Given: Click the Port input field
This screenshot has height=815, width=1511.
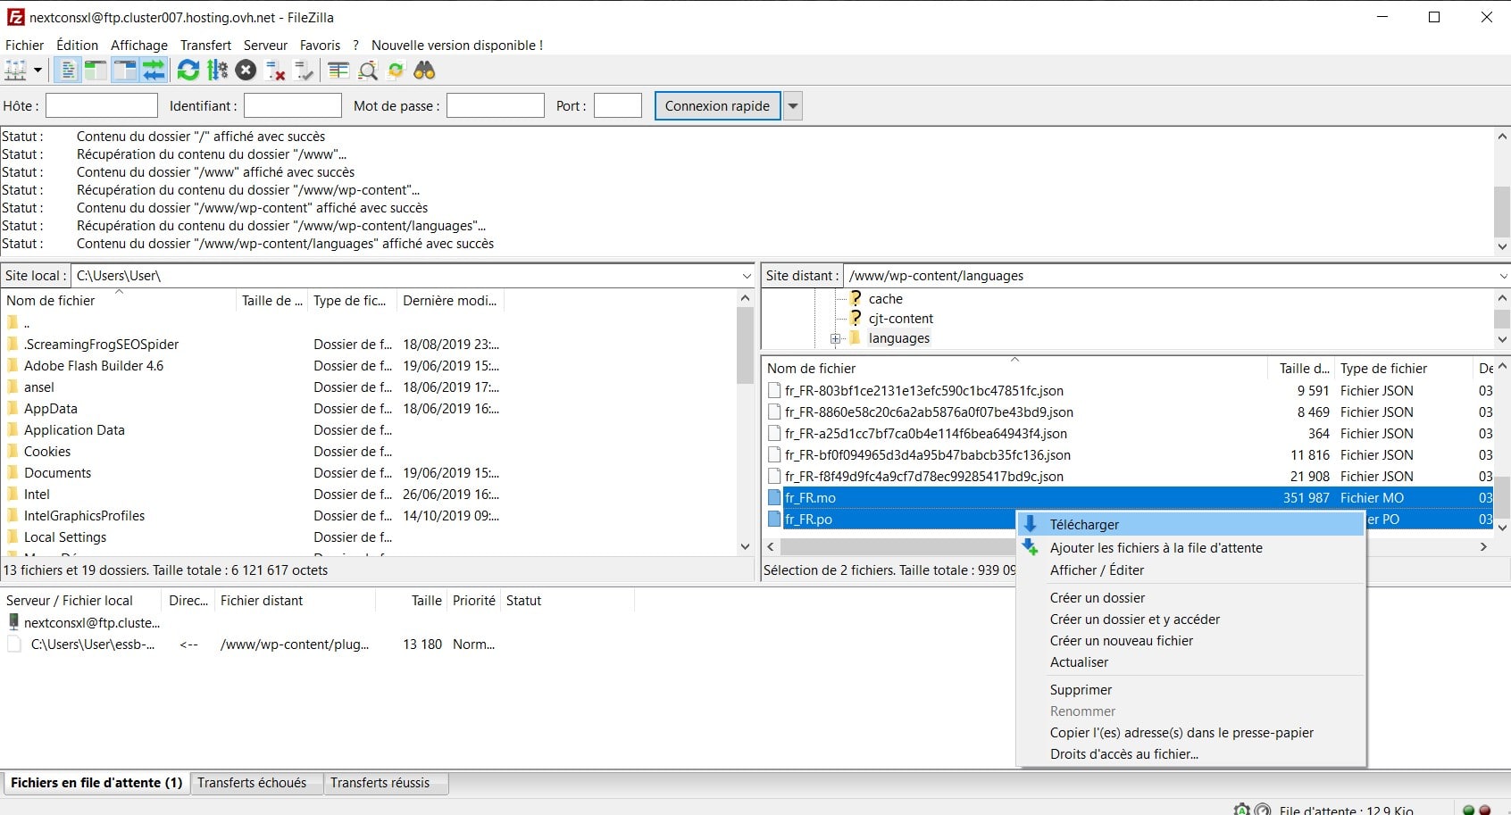Looking at the screenshot, I should tap(618, 105).
